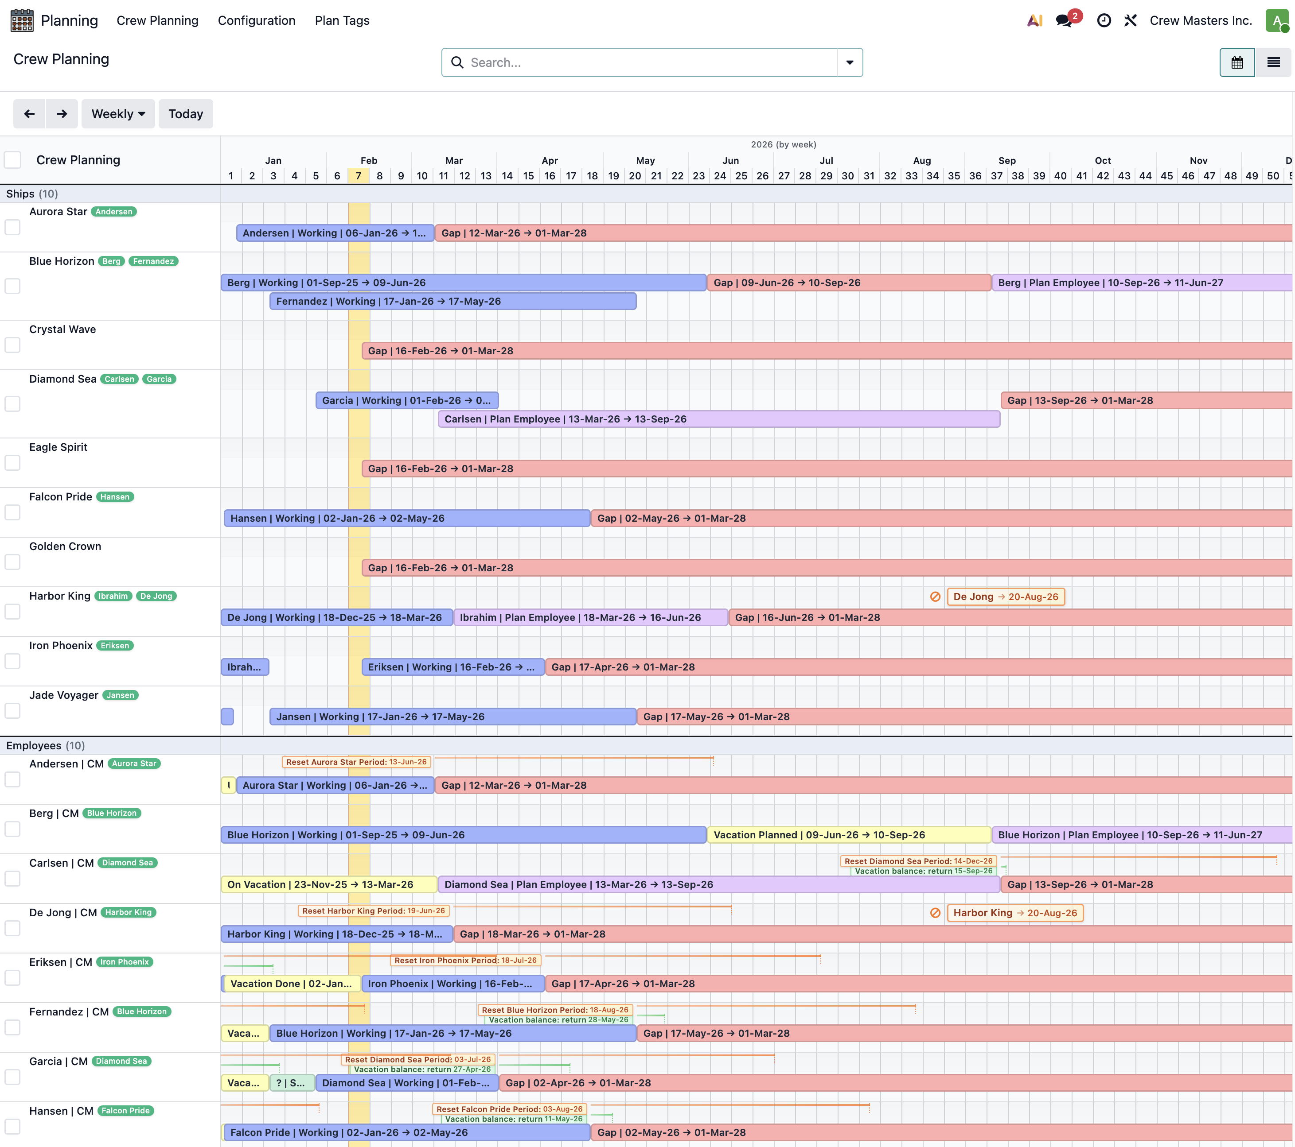Click Reset Aurora Star Period 13-Jun-26 label

click(x=356, y=762)
